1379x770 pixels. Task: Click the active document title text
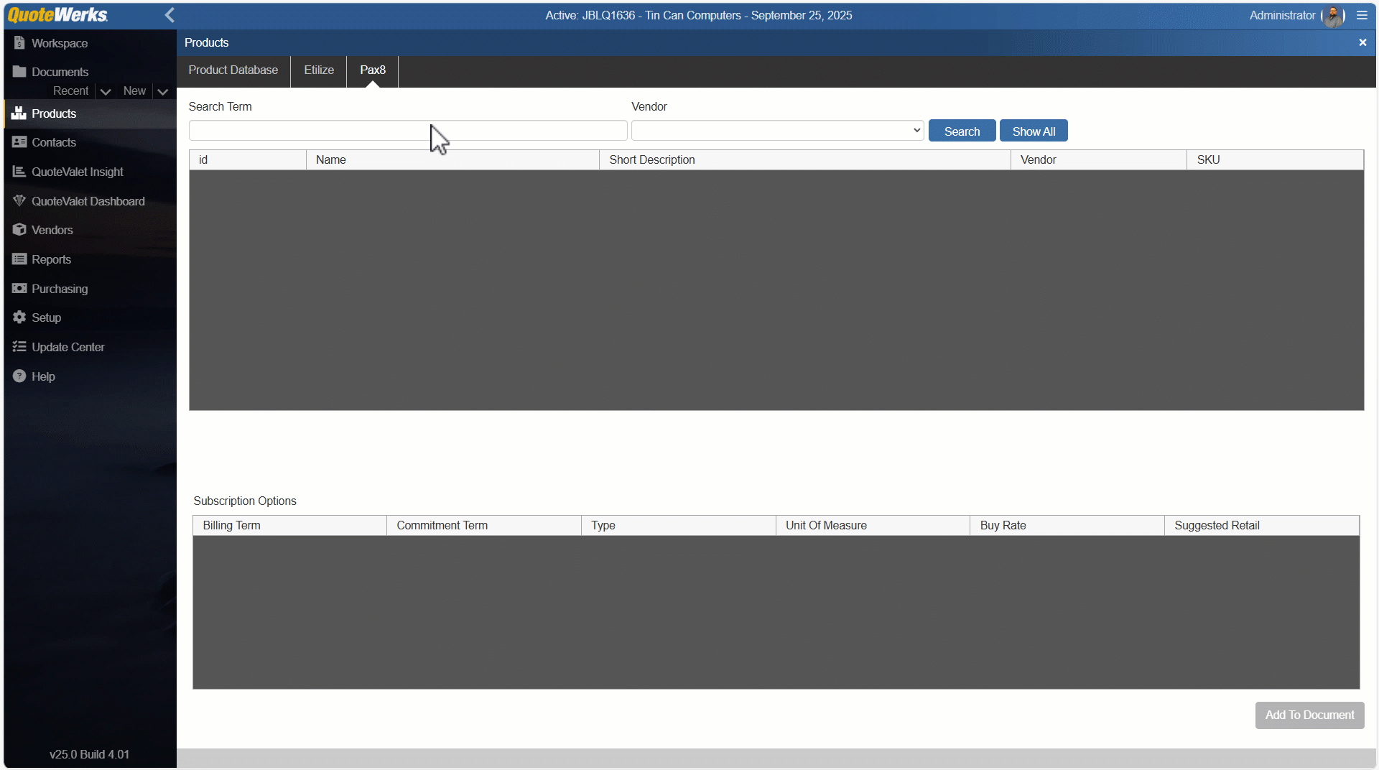pos(698,15)
